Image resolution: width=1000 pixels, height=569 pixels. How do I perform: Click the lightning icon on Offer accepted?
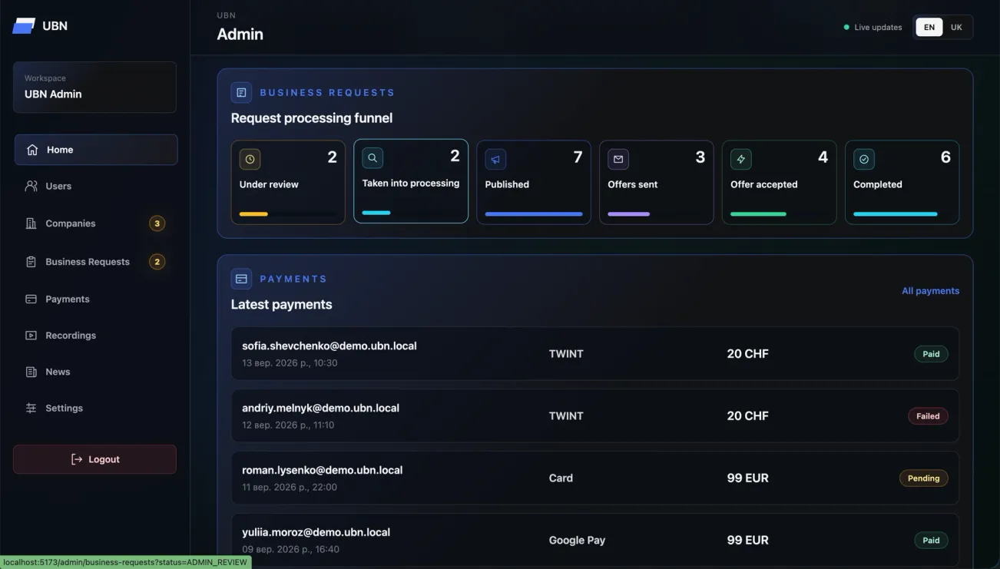point(741,159)
